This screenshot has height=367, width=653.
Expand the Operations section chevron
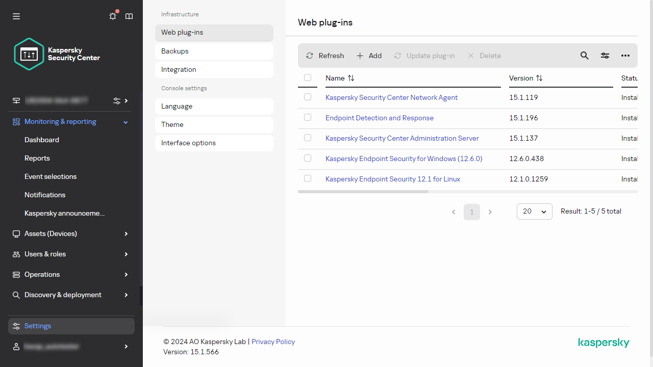126,275
